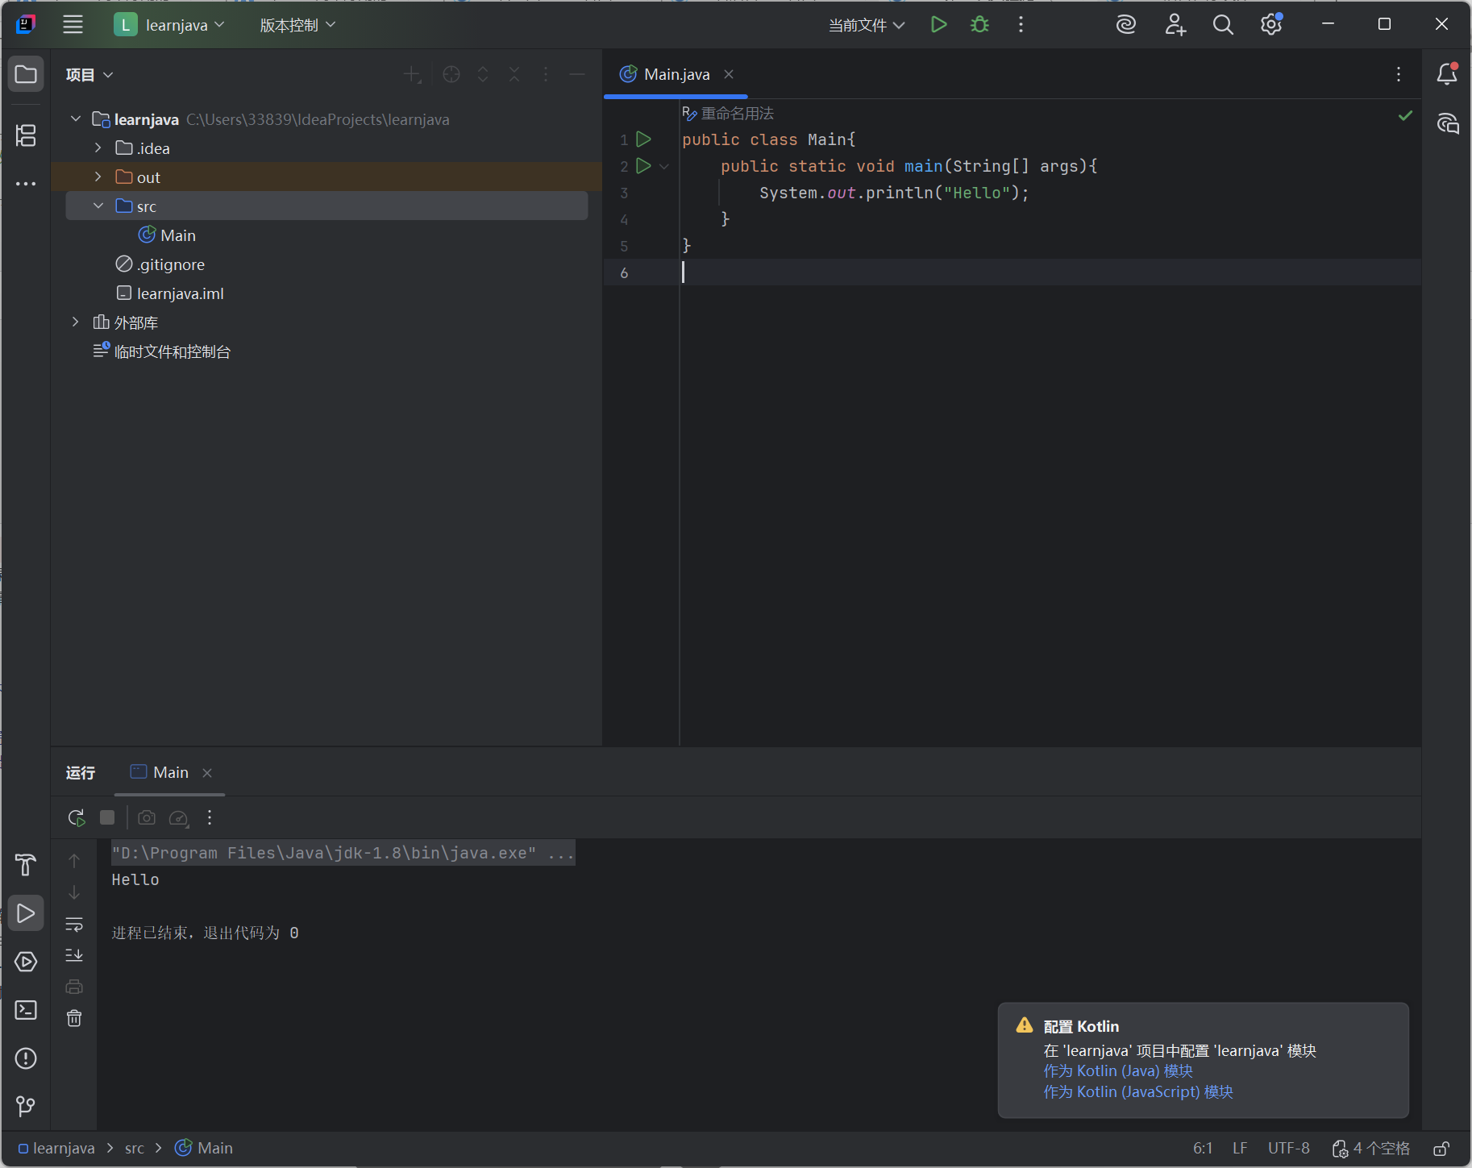This screenshot has width=1472, height=1168.
Task: Click the 作为 Kotlin (JavaScript) 模块 link
Action: (1138, 1092)
